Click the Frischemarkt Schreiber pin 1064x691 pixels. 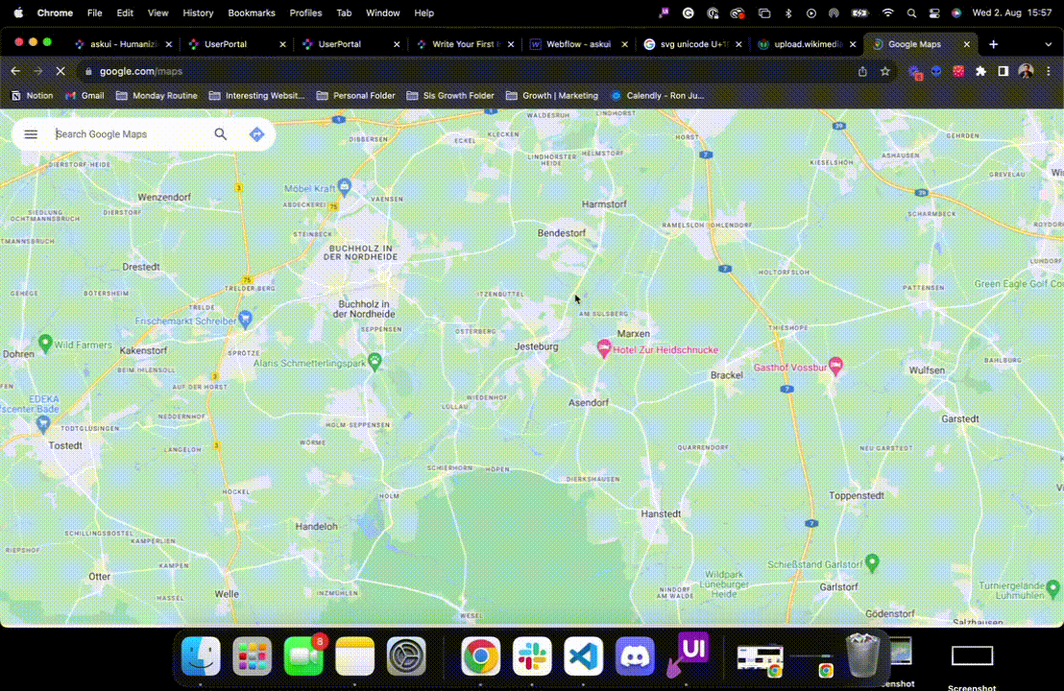[246, 319]
